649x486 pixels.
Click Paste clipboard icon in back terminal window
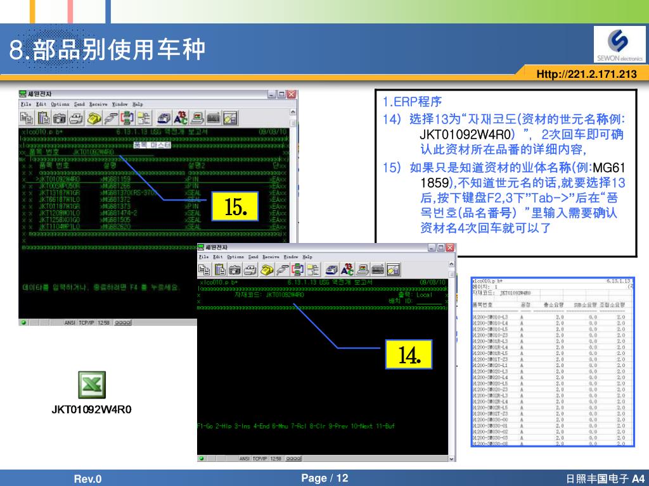43,118
